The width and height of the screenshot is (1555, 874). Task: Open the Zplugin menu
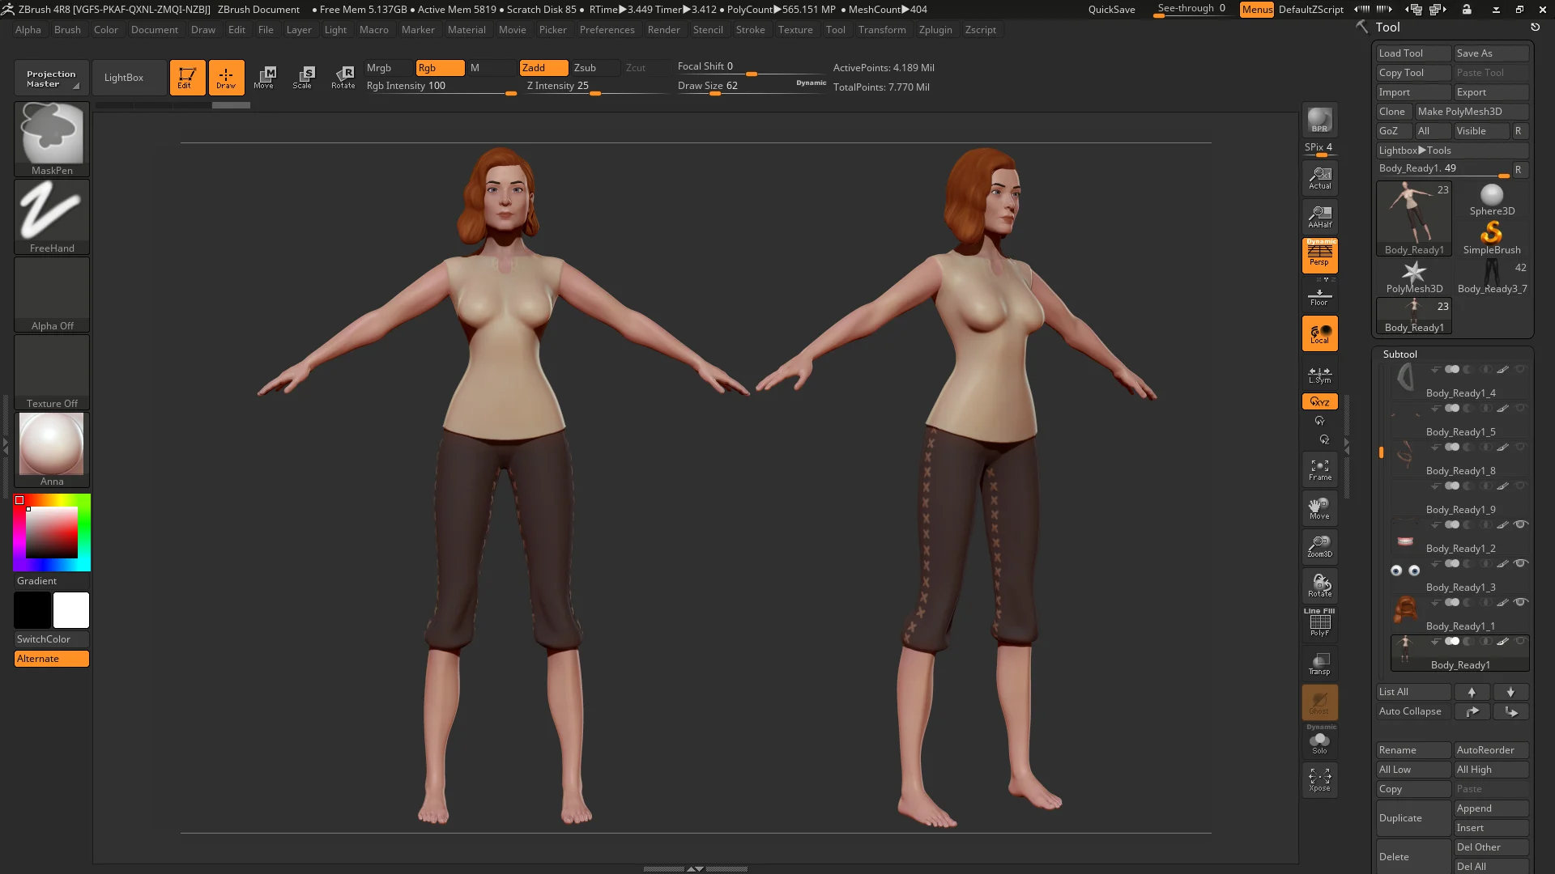(935, 30)
